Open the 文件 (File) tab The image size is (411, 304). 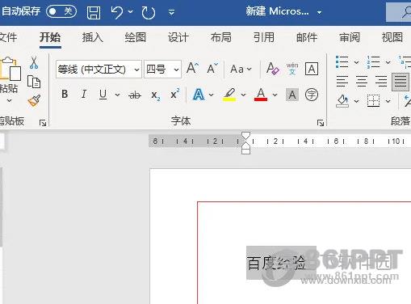point(8,37)
